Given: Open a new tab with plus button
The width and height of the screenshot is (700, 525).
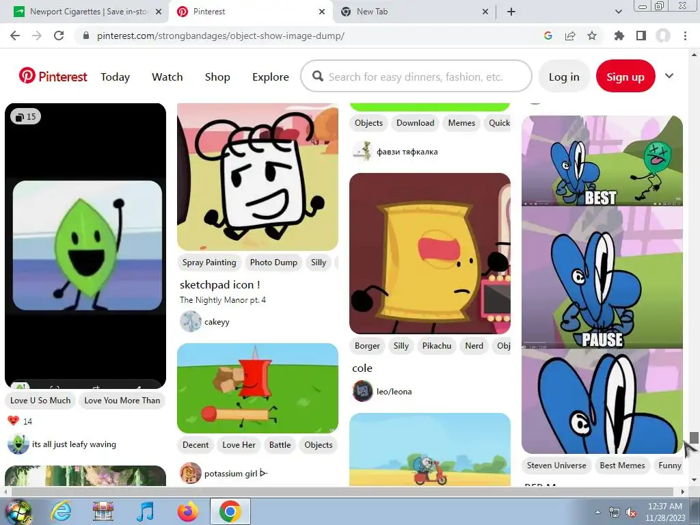Looking at the screenshot, I should click(x=511, y=12).
